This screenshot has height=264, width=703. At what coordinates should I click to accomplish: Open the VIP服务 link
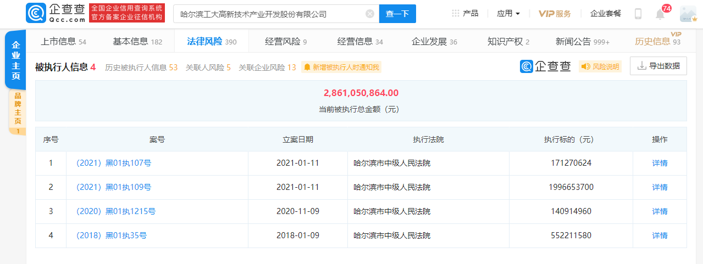pyautogui.click(x=554, y=14)
